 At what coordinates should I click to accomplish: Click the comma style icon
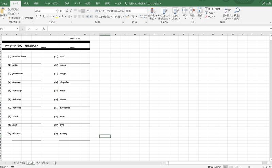[136, 16]
